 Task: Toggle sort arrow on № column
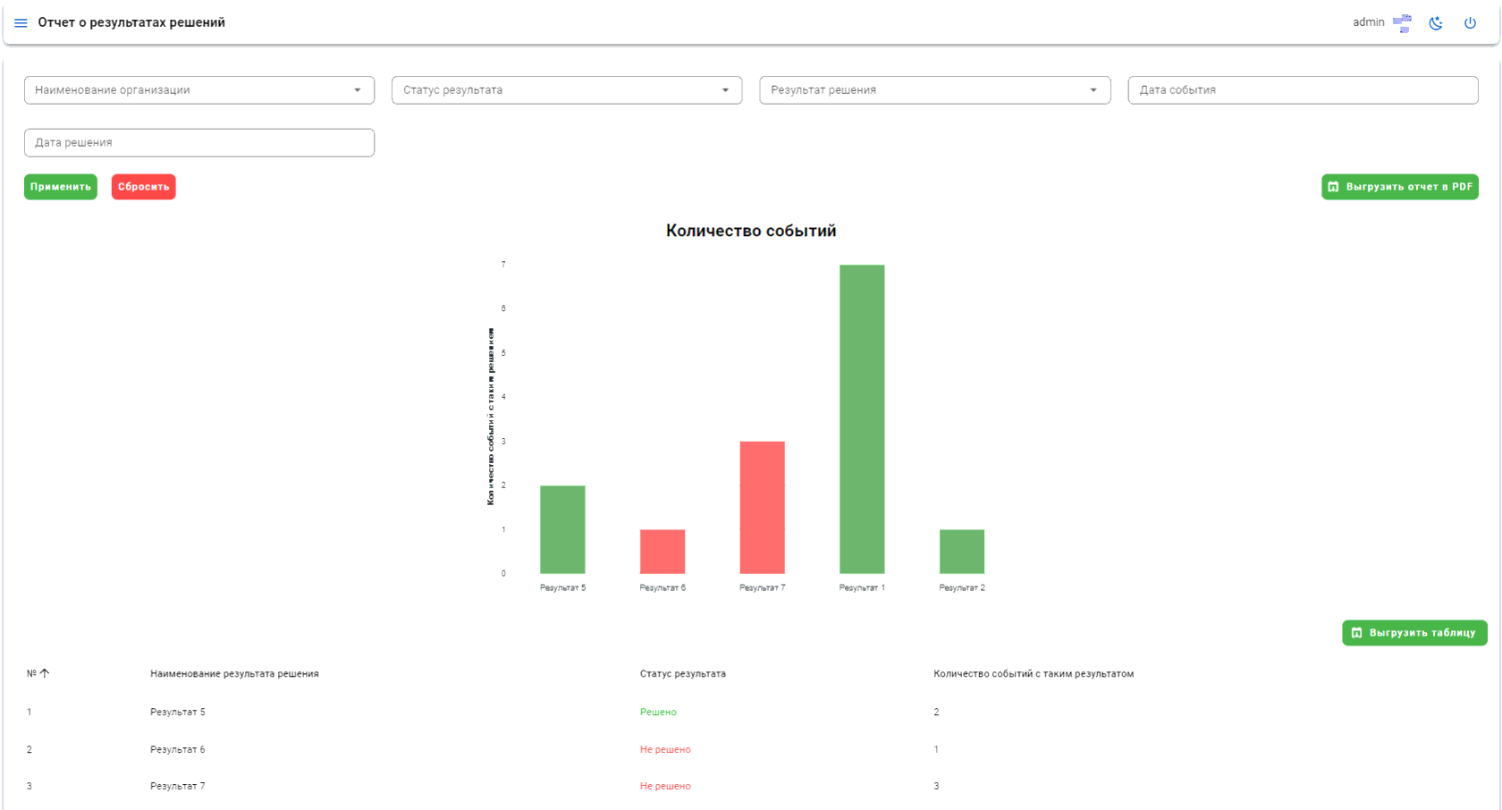[x=45, y=673]
